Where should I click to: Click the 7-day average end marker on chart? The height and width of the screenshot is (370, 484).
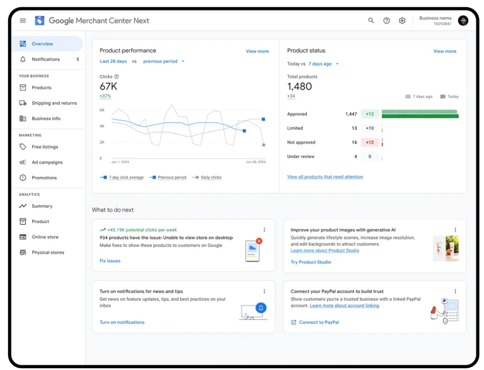(244, 131)
